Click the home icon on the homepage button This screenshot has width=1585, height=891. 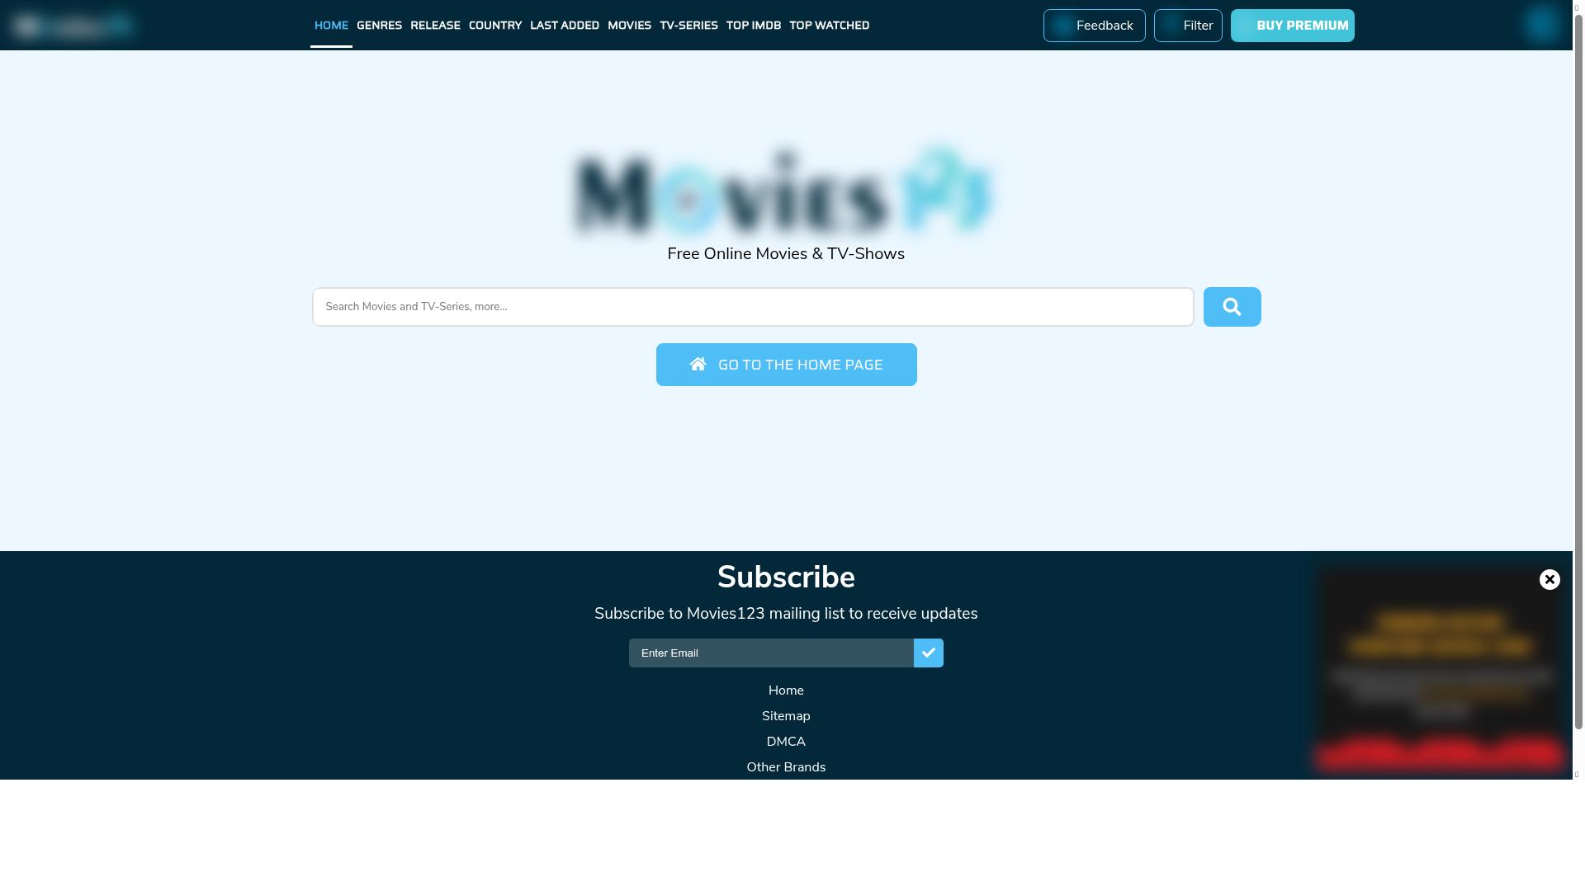click(x=699, y=364)
